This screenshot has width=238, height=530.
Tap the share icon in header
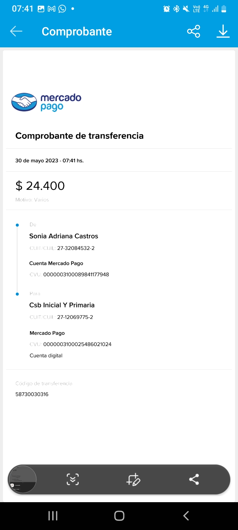(x=194, y=31)
